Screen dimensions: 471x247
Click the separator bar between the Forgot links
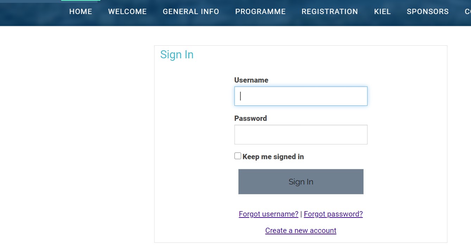[x=301, y=214]
